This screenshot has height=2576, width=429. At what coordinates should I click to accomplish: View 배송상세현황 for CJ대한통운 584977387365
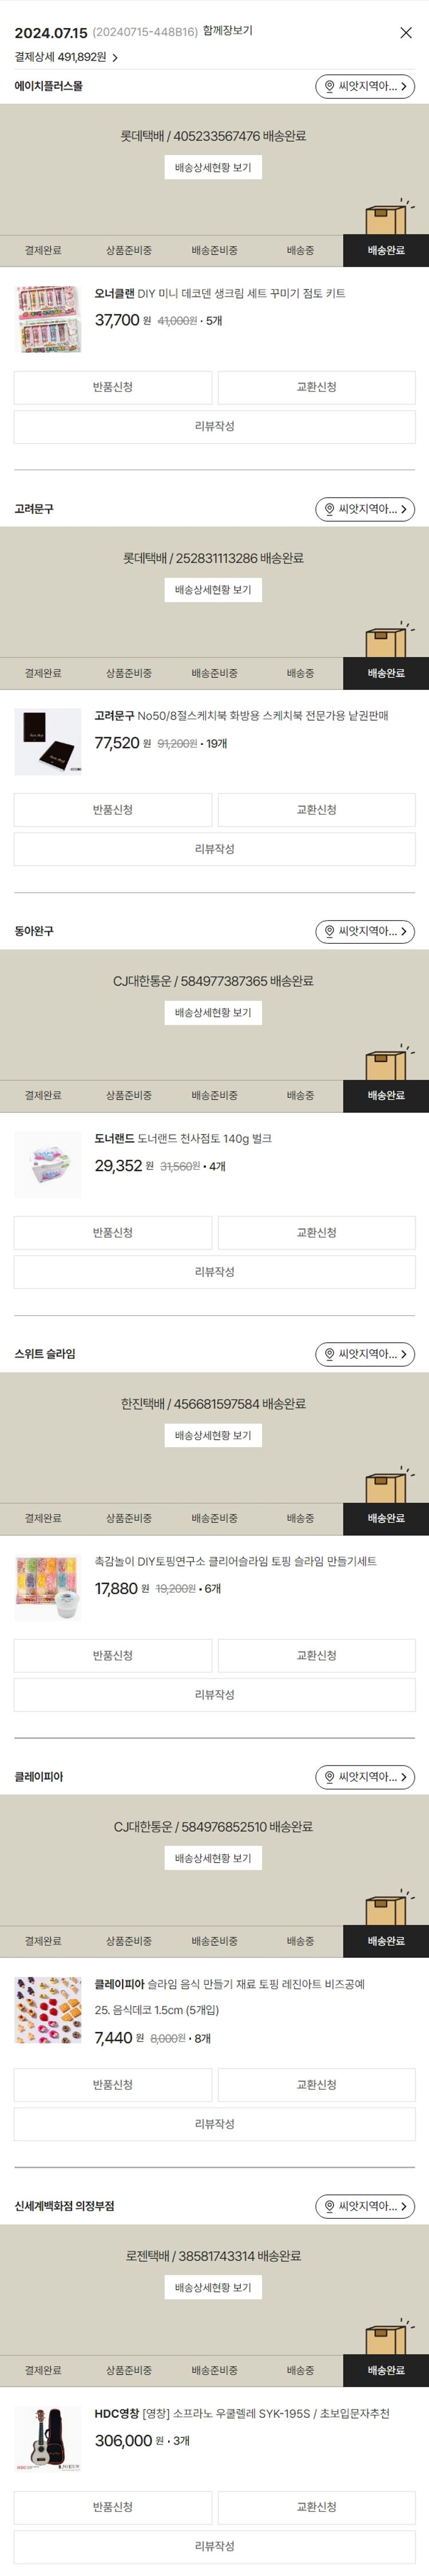(x=213, y=1012)
